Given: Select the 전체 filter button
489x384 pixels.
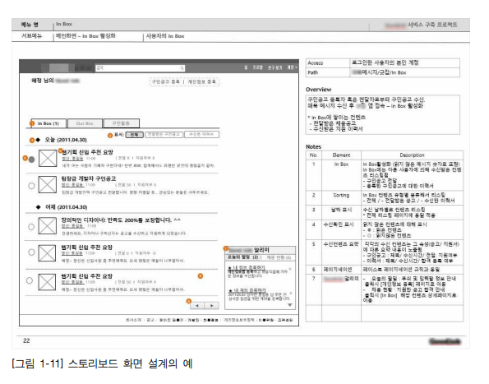Looking at the screenshot, I should coord(135,135).
